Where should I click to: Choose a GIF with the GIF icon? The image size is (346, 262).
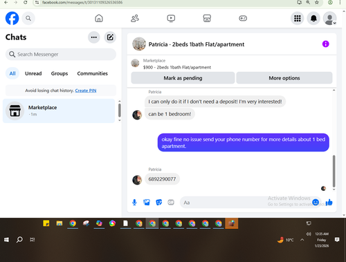(x=171, y=203)
